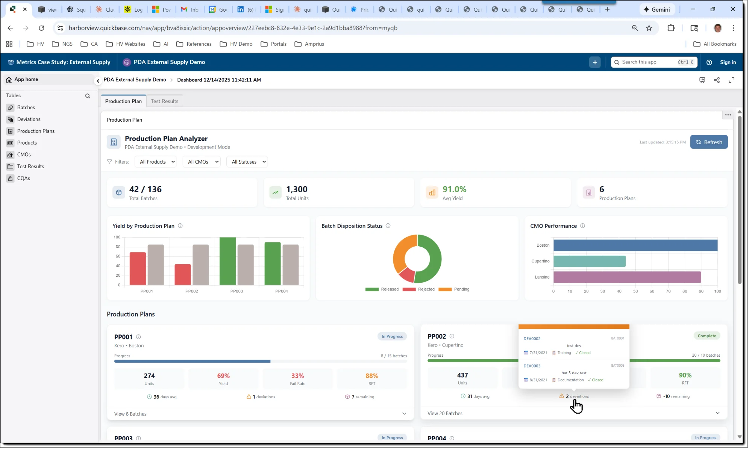Open the CQAs table
Image resolution: width=752 pixels, height=452 pixels.
(23, 178)
